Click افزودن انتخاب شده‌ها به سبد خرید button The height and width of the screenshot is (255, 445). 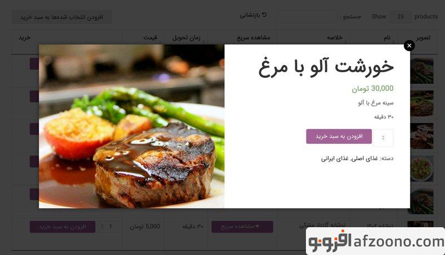(62, 17)
